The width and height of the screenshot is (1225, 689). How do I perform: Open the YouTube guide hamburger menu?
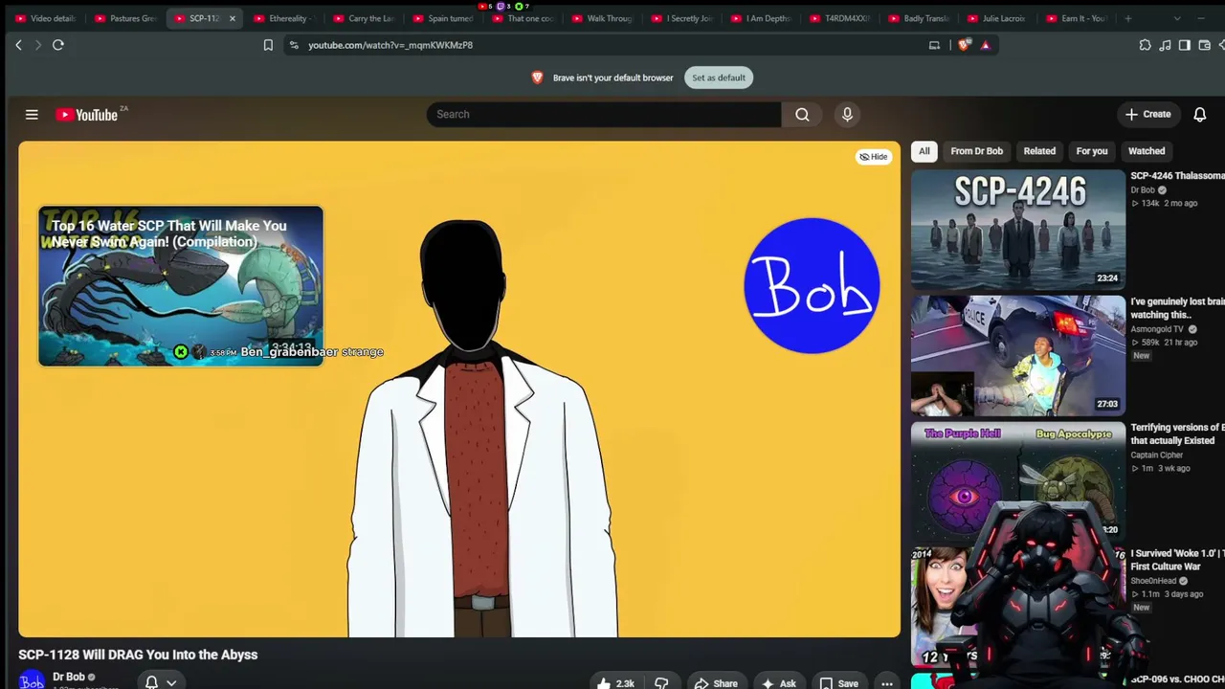pyautogui.click(x=32, y=115)
